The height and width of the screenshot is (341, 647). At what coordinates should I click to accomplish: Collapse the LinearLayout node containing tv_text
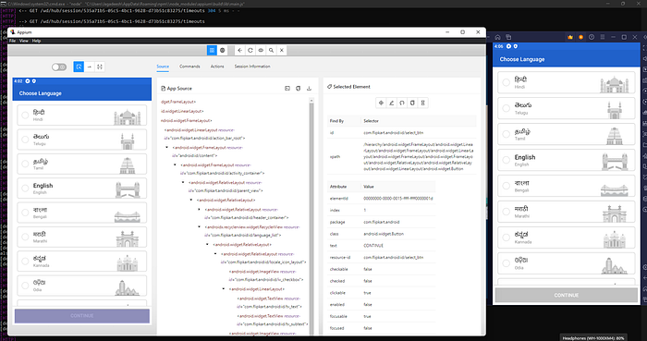point(224,289)
